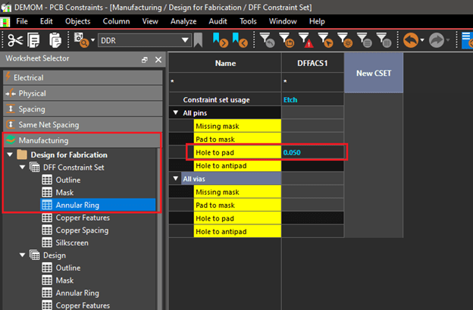
Task: Open the Undo history dropdown arrow
Action: point(422,40)
